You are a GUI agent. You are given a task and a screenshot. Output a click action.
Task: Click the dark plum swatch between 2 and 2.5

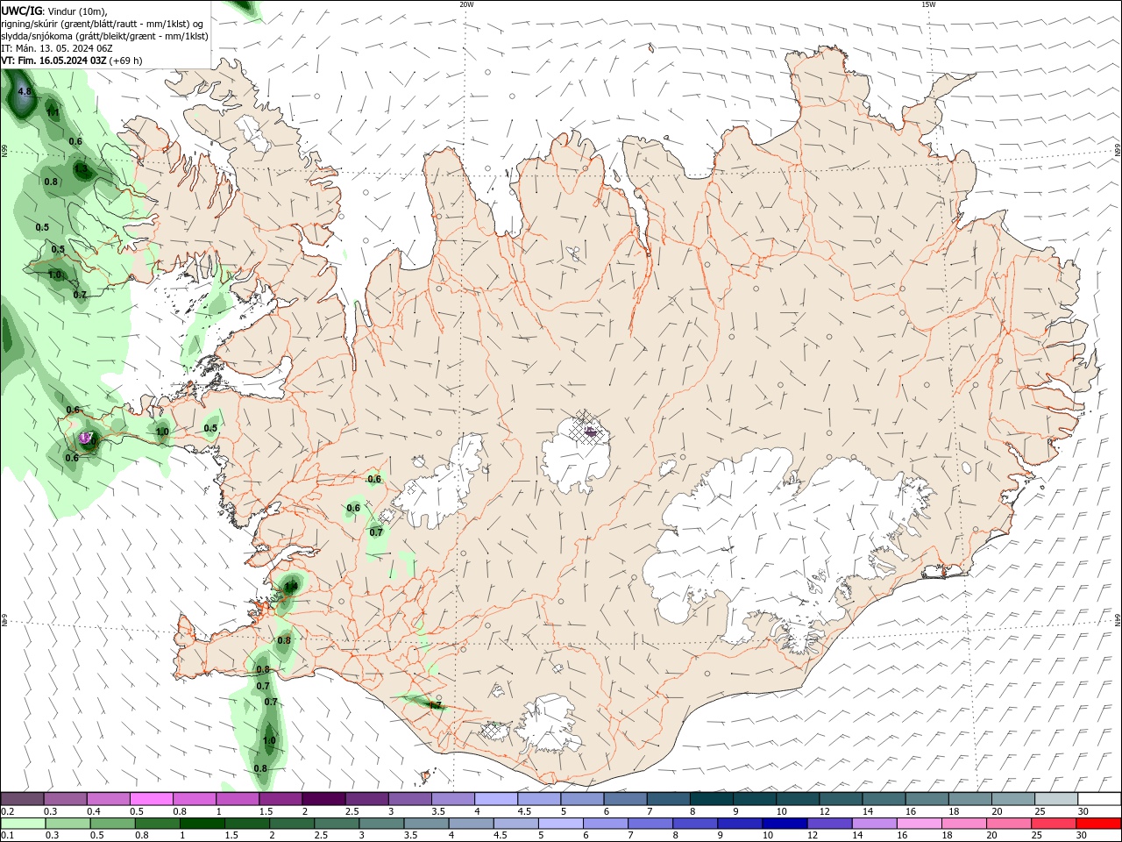323,799
